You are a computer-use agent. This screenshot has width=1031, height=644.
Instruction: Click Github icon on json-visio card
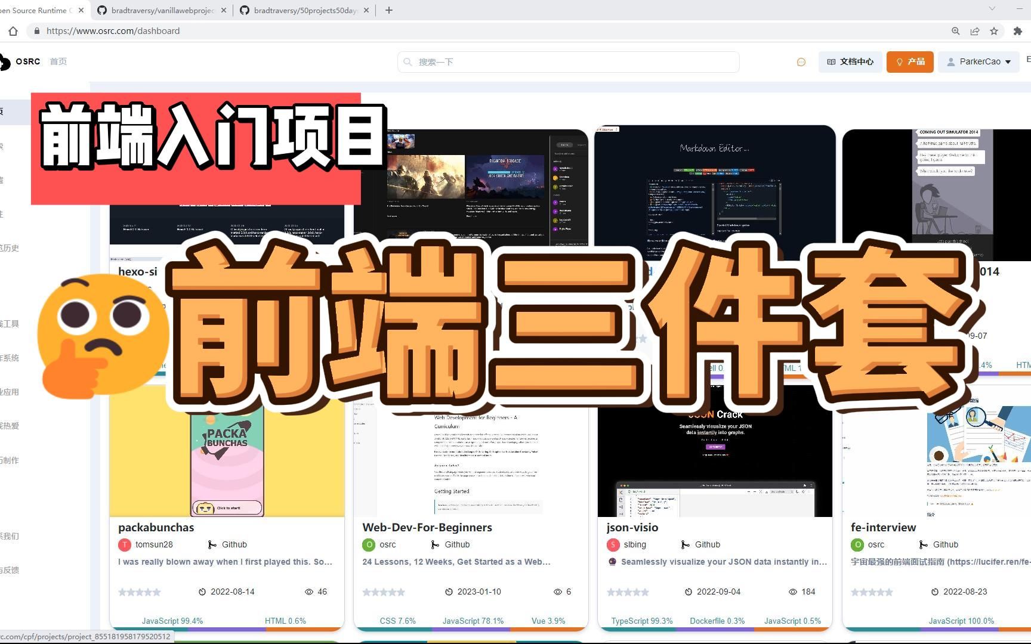point(685,544)
